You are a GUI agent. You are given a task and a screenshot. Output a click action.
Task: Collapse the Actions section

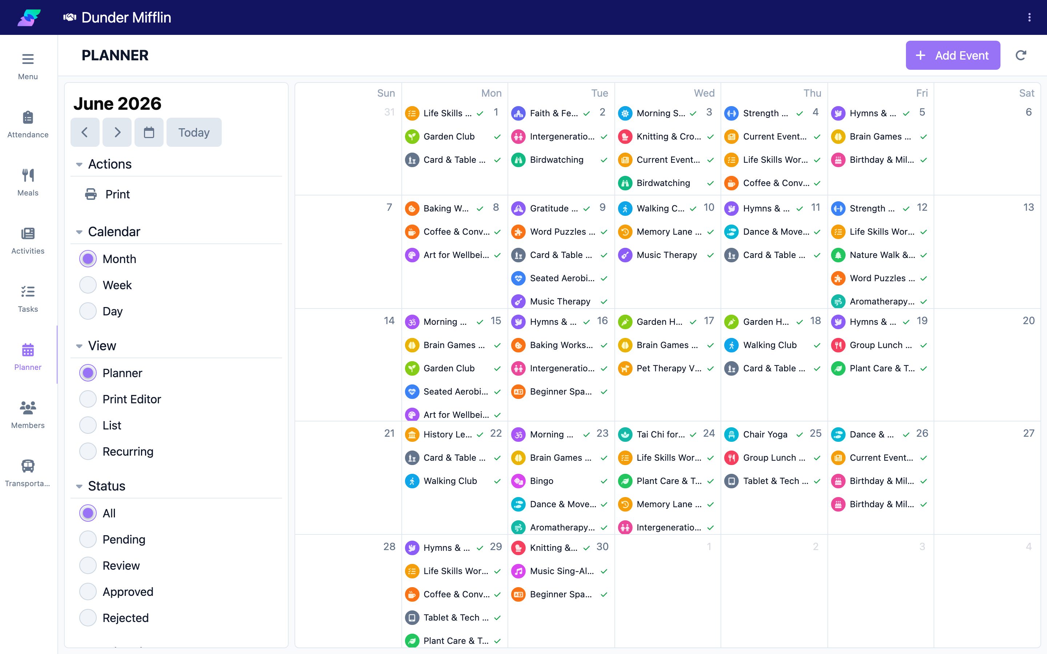(x=79, y=164)
